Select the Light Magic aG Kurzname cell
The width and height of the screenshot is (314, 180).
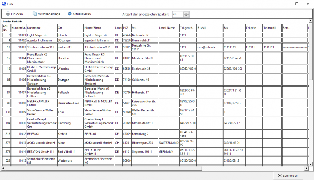point(42,35)
